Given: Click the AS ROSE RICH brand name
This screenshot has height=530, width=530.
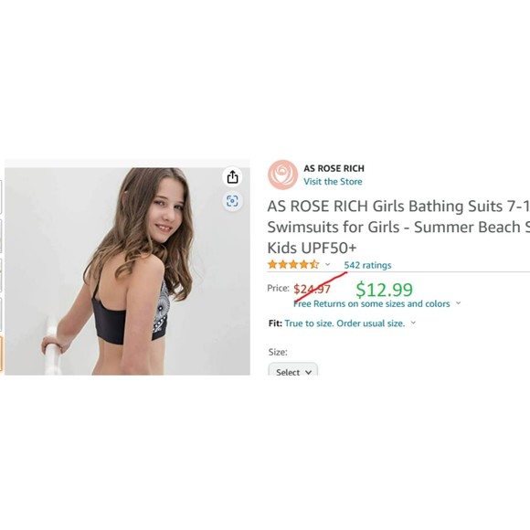Looking at the screenshot, I should coord(334,168).
